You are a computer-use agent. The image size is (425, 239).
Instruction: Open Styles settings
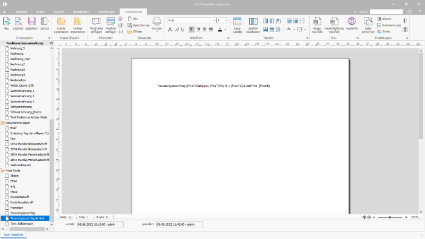pyautogui.click(x=384, y=32)
